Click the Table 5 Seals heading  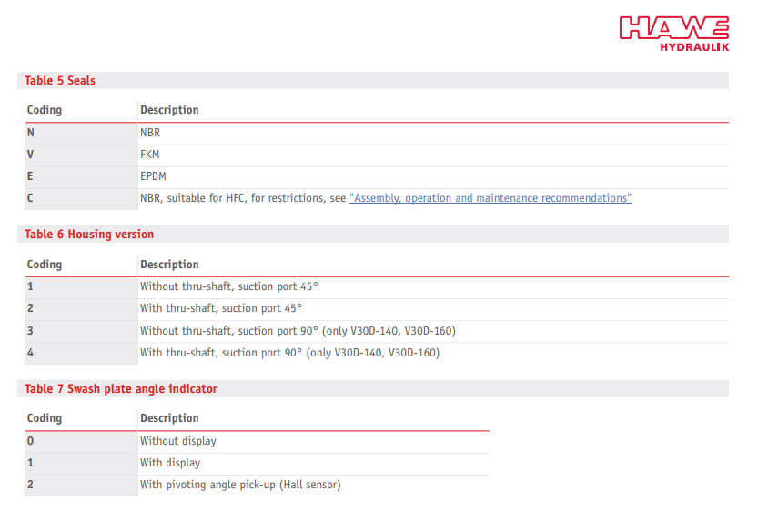pyautogui.click(x=60, y=81)
